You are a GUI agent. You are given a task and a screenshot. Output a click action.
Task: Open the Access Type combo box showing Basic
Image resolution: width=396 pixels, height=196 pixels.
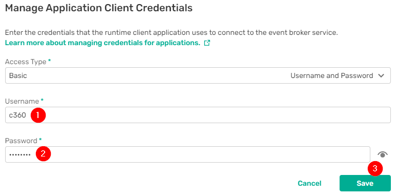tap(198, 75)
